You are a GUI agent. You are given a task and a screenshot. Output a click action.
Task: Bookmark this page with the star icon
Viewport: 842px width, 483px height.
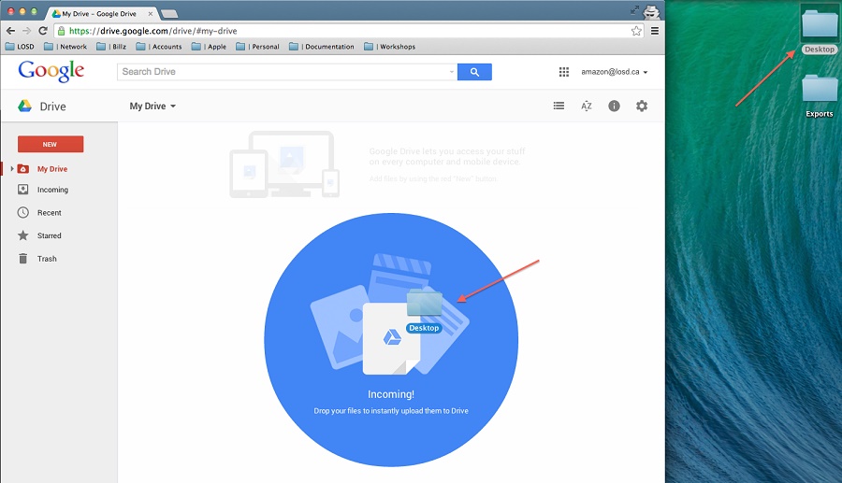point(636,31)
